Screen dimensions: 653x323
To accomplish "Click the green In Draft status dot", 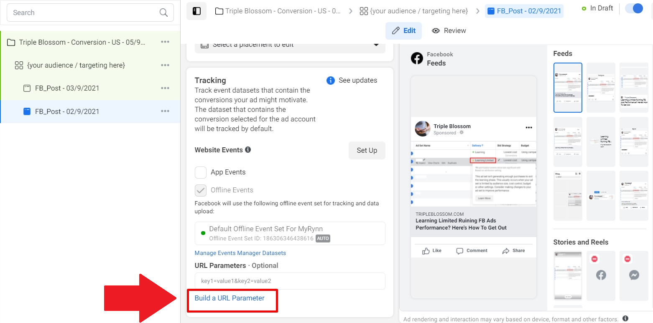I will point(584,8).
